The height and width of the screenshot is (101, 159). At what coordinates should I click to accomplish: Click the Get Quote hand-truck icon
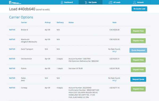(x=86, y=2)
